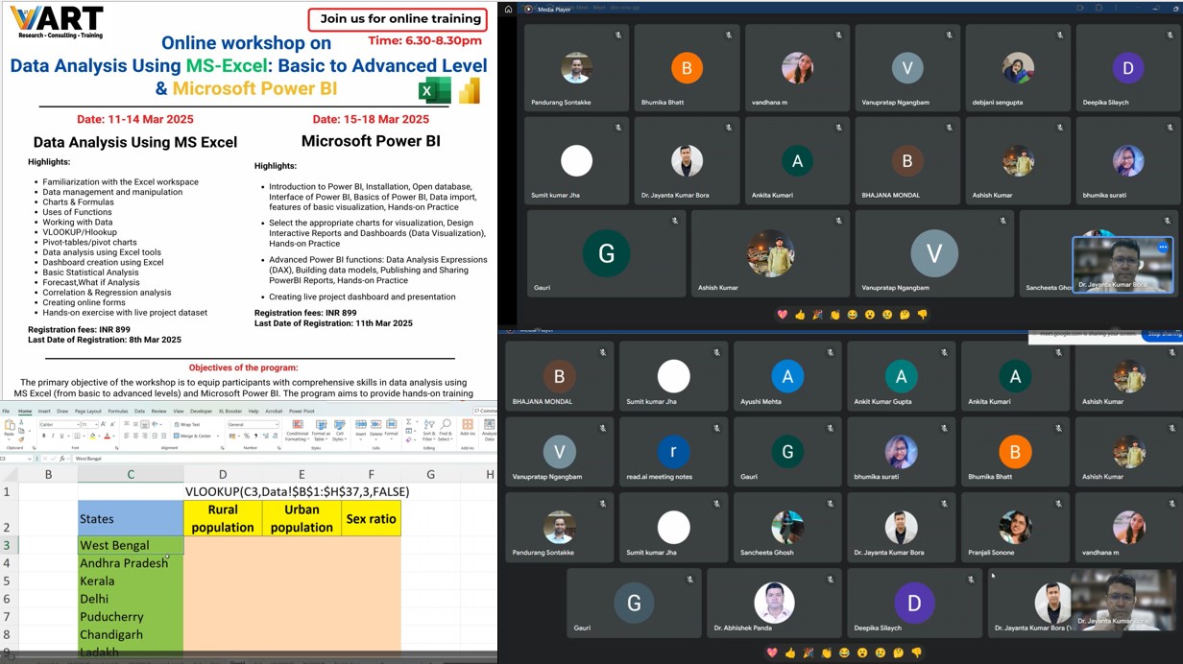Open the Number group dialog launcher
Image resolution: width=1183 pixels, height=664 pixels.
(x=279, y=448)
